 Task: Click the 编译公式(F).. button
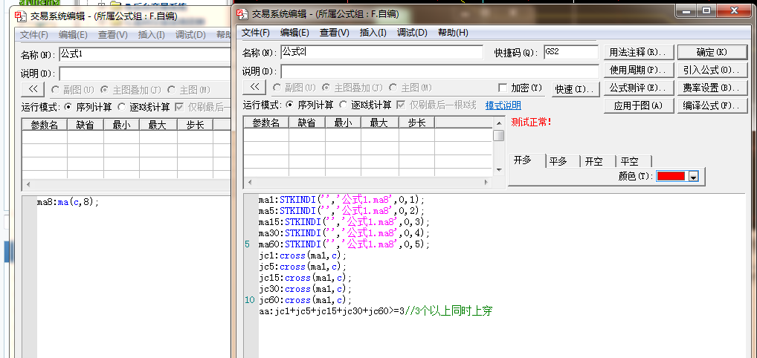(712, 105)
